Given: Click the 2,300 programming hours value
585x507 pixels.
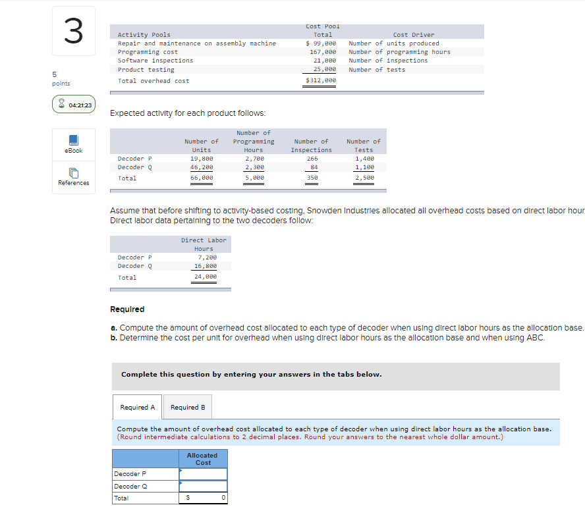Looking at the screenshot, I should 254,167.
